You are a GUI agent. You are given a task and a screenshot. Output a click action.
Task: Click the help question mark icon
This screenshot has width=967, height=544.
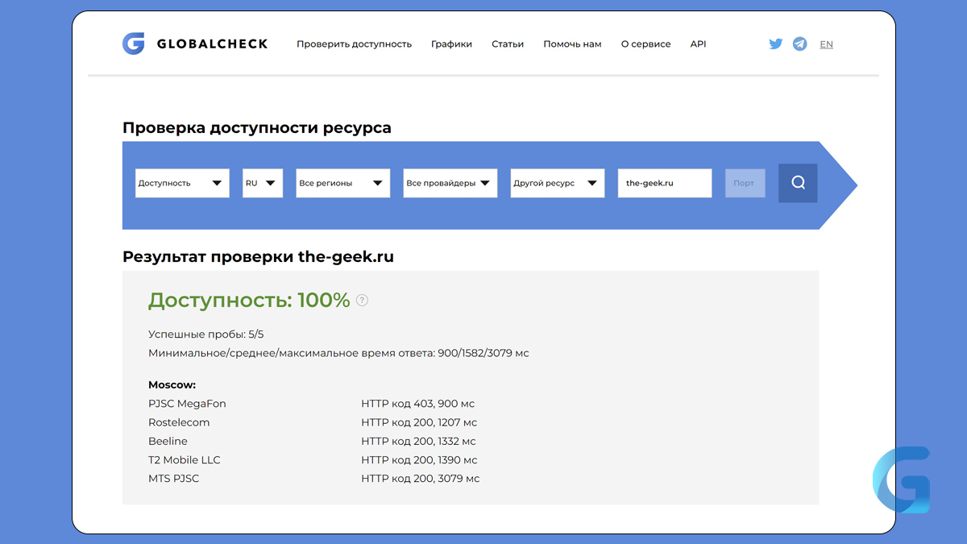pyautogui.click(x=362, y=301)
